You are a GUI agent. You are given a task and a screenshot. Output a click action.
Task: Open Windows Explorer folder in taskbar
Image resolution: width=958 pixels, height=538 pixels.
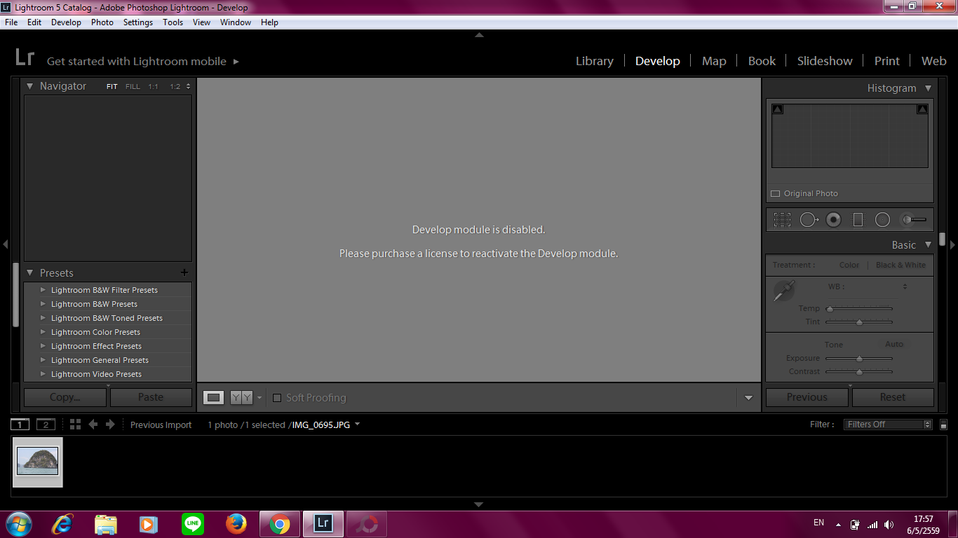click(x=106, y=523)
